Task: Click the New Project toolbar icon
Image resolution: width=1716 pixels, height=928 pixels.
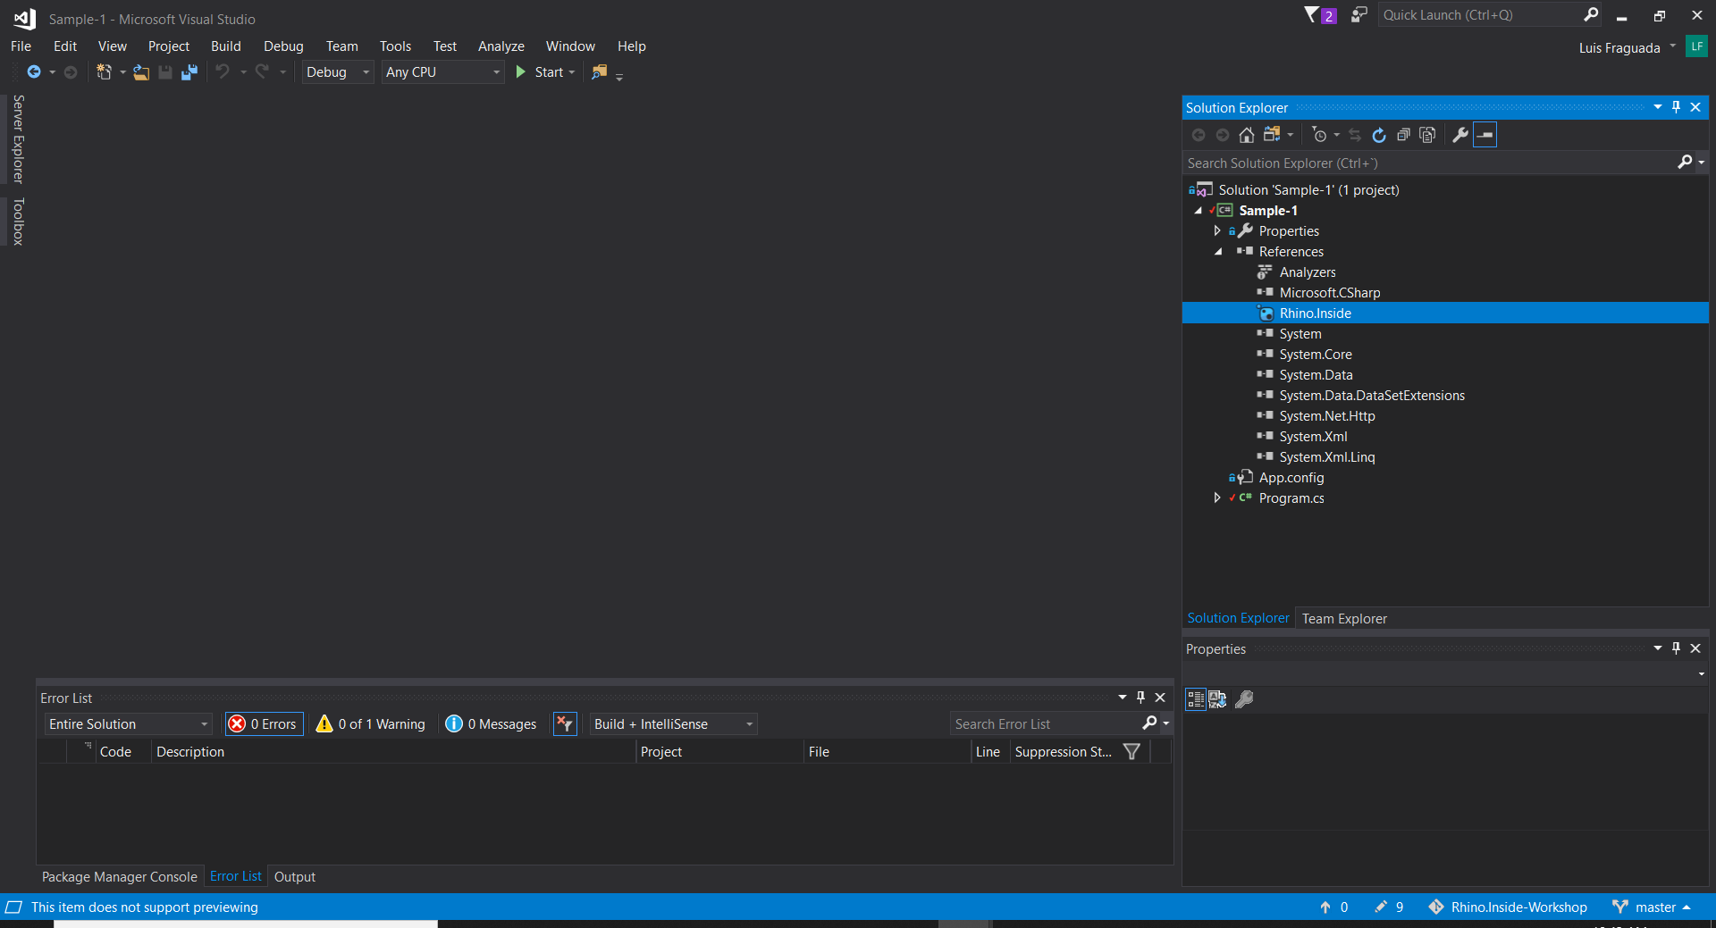Action: [x=104, y=72]
